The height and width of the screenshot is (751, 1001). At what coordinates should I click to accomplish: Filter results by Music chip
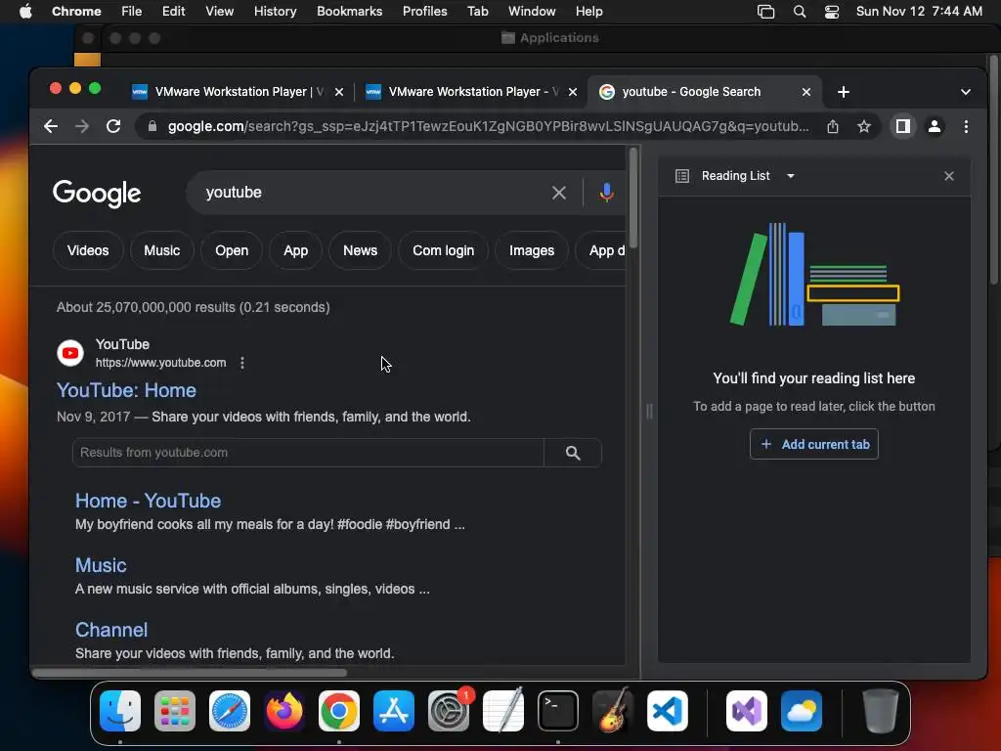click(x=161, y=250)
